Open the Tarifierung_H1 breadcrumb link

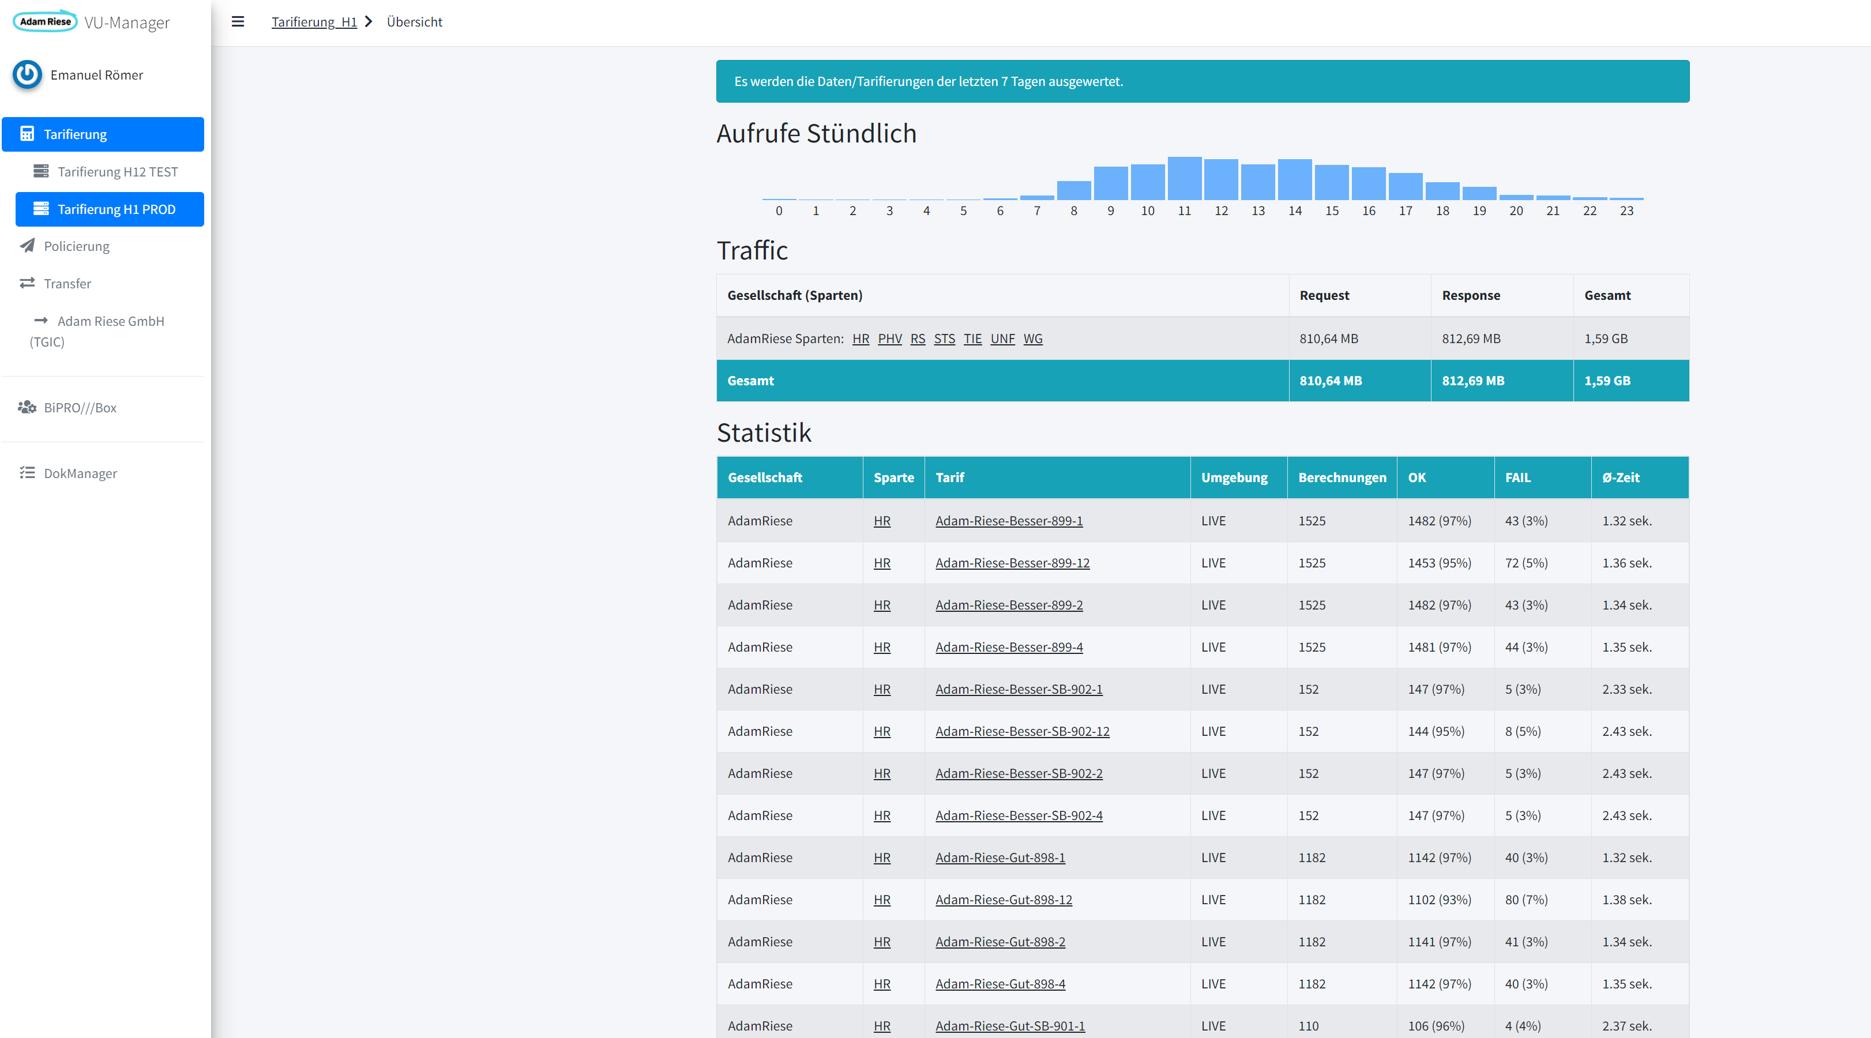314,22
